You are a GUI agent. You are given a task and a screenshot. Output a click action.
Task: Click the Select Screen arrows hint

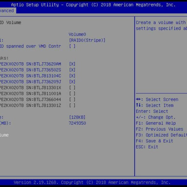click(157, 99)
